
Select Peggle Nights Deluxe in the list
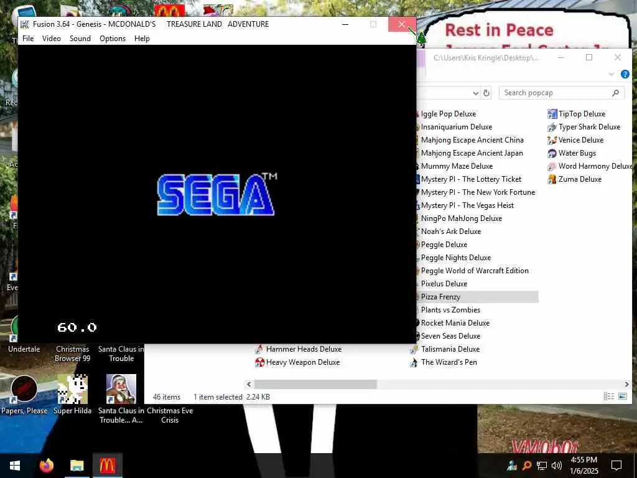456,258
